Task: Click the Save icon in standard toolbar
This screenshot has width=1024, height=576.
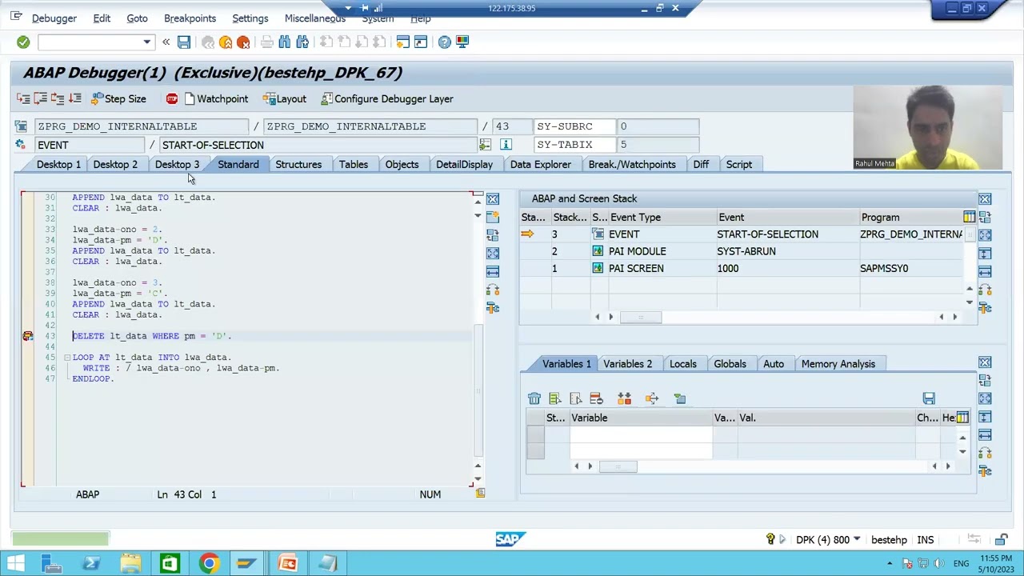Action: [184, 42]
